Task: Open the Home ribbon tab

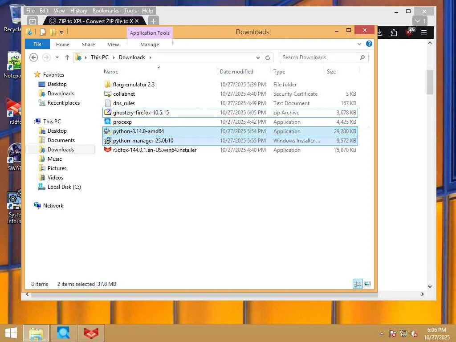Action: coord(63,45)
